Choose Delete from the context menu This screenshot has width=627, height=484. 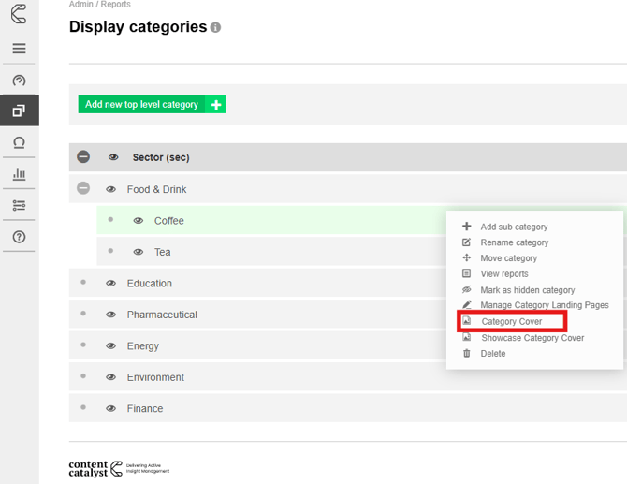pos(493,354)
